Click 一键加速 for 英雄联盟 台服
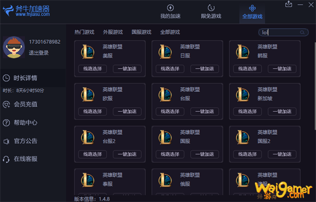The width and height of the screenshot is (316, 202). click(205, 111)
